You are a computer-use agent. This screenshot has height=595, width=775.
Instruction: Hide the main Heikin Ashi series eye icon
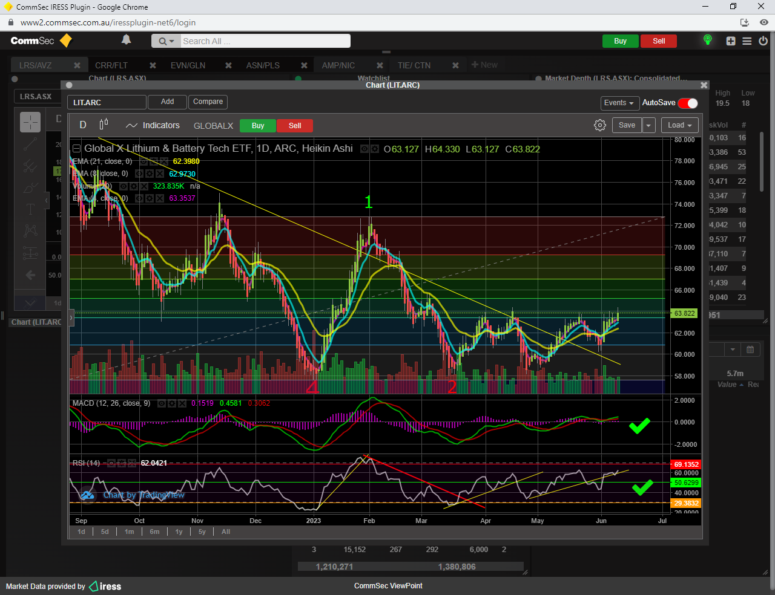click(365, 149)
